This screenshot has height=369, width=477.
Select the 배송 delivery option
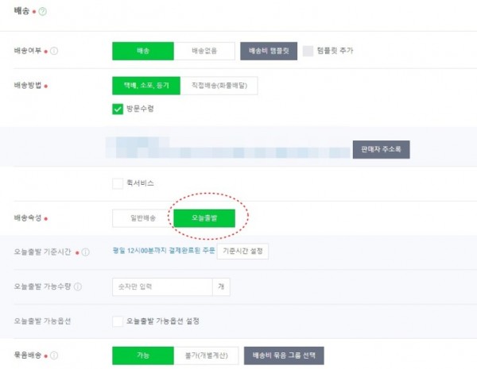pos(143,51)
